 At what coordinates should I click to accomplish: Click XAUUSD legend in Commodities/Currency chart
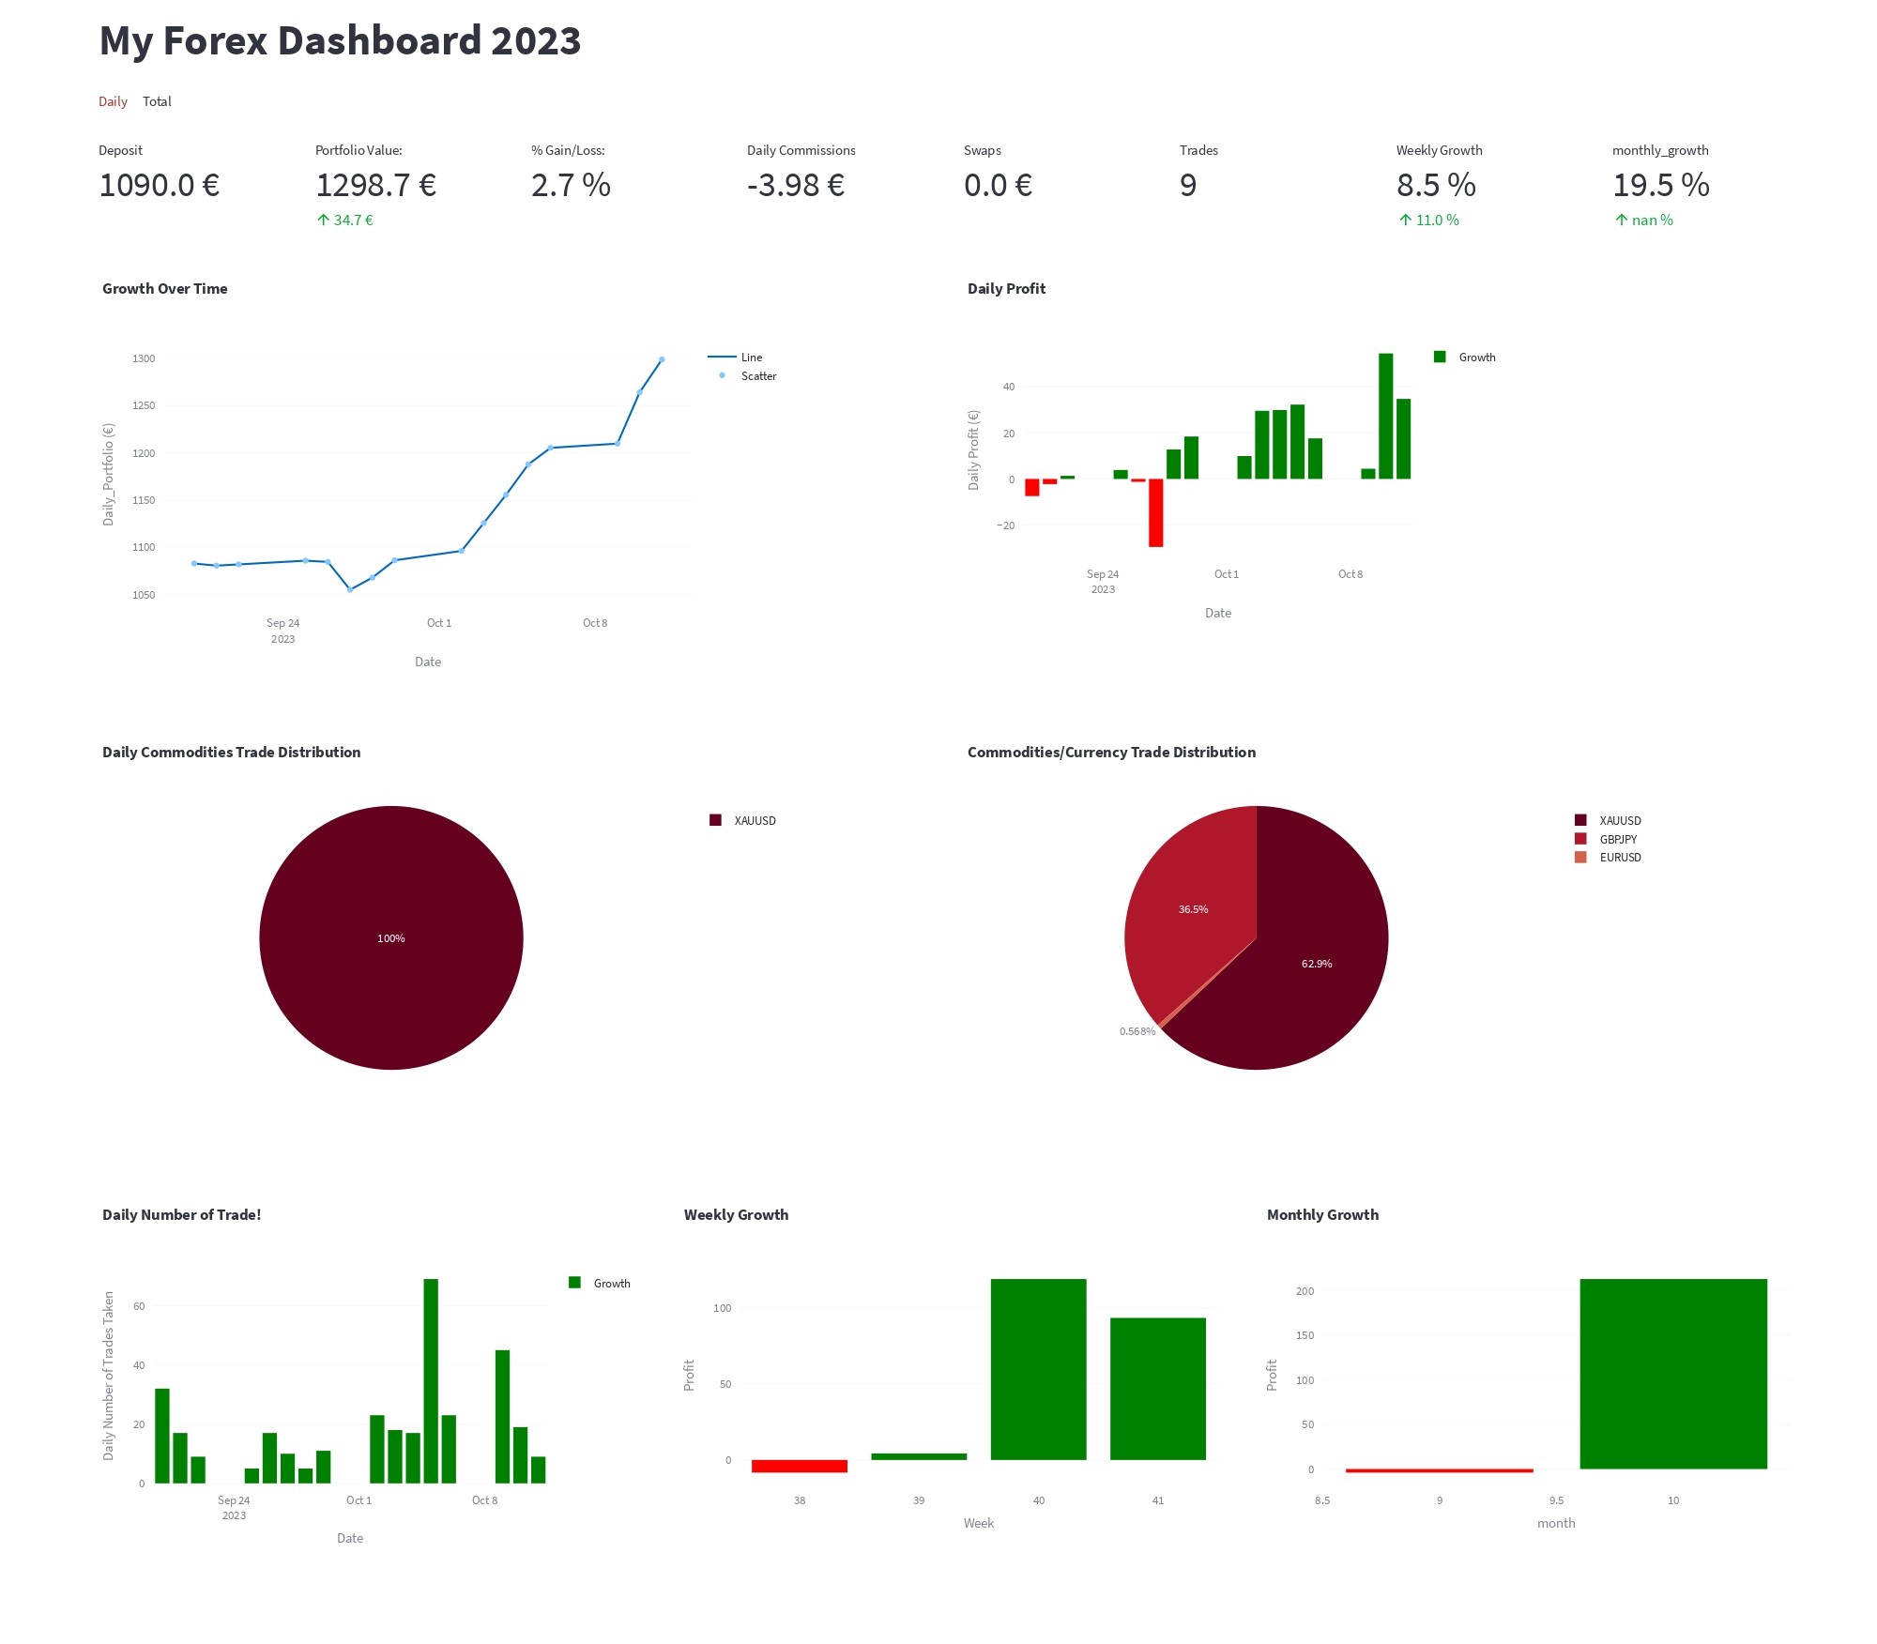coord(1609,820)
